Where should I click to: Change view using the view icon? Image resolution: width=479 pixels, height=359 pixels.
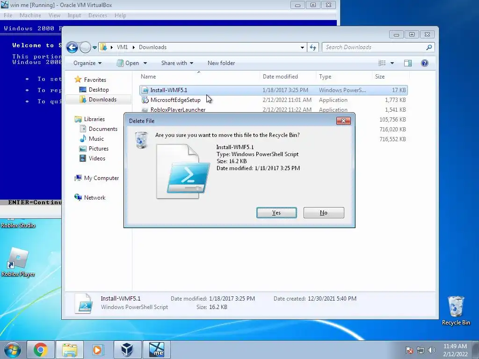click(x=382, y=63)
